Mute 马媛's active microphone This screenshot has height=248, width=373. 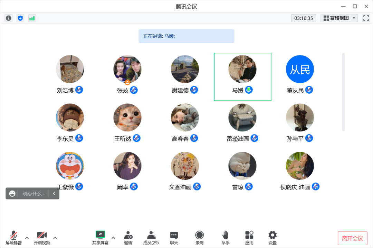[249, 90]
